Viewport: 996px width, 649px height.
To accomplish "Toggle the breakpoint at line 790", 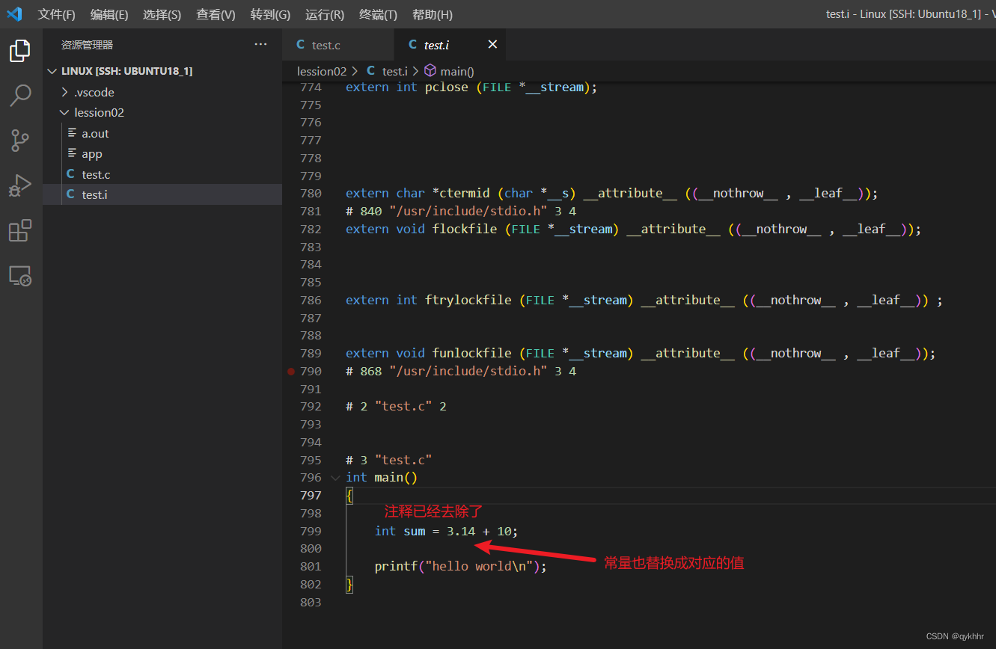I will (291, 371).
